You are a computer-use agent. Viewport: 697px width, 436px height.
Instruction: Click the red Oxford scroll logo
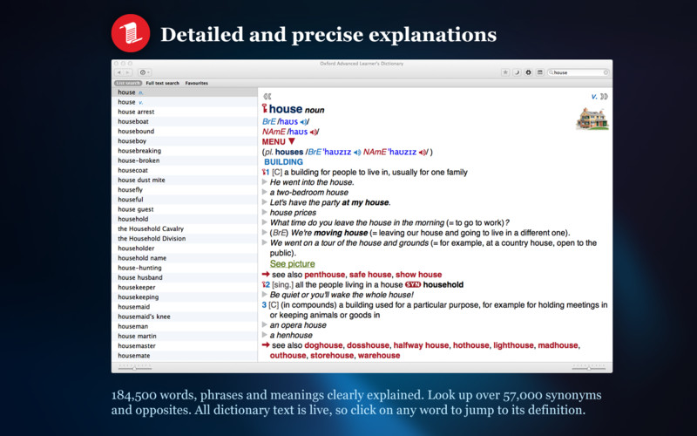[131, 33]
